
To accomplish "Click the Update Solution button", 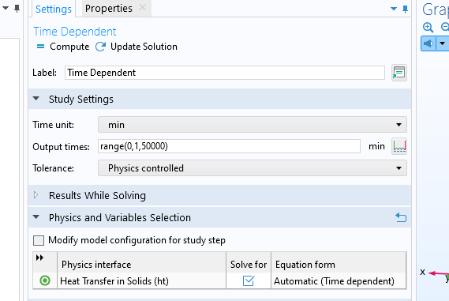I will click(137, 47).
